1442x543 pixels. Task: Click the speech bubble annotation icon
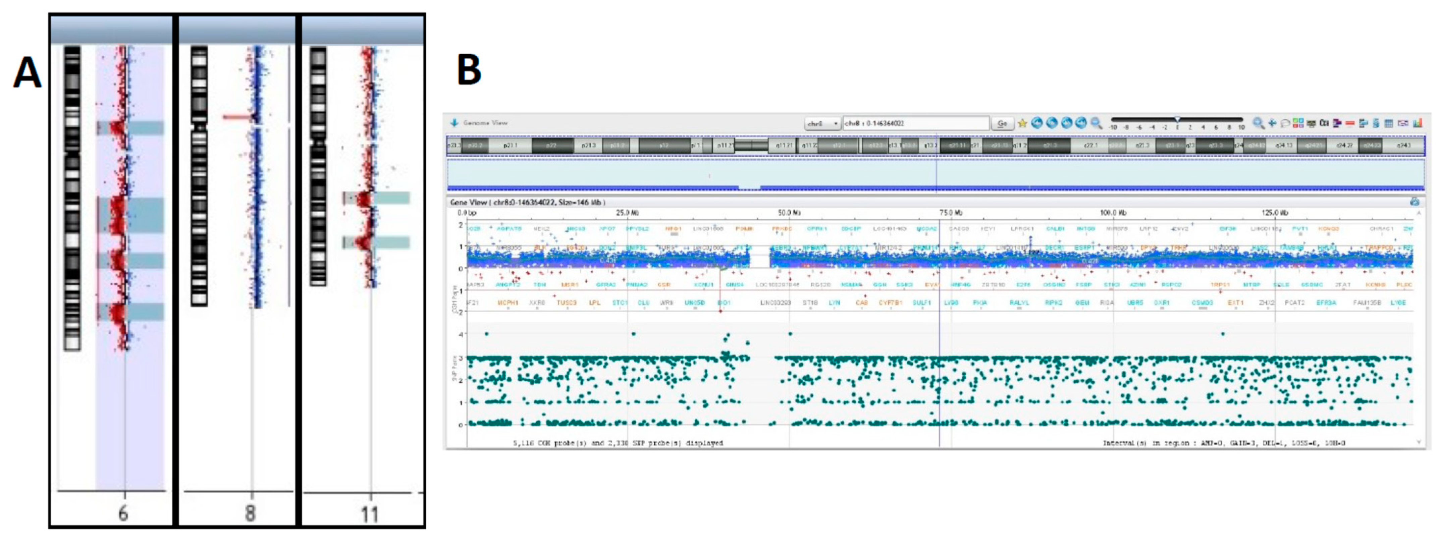(x=1285, y=124)
